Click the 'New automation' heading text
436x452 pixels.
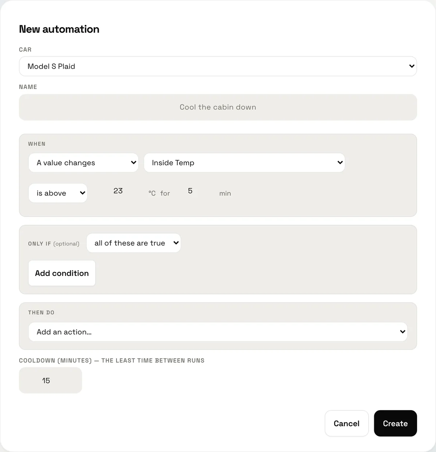pyautogui.click(x=59, y=29)
